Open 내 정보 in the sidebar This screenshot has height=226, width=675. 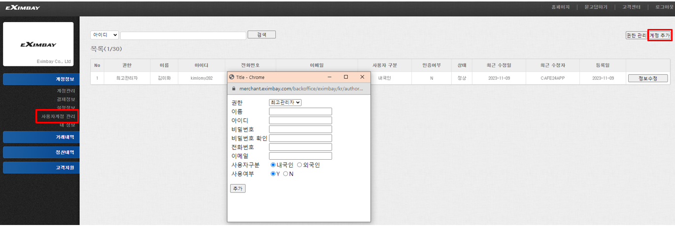point(67,125)
